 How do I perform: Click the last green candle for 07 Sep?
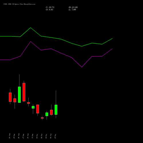pos(56,110)
